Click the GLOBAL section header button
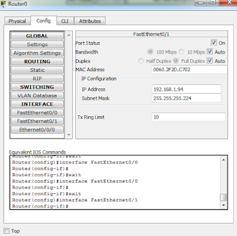The height and width of the screenshot is (236, 237). (37, 36)
